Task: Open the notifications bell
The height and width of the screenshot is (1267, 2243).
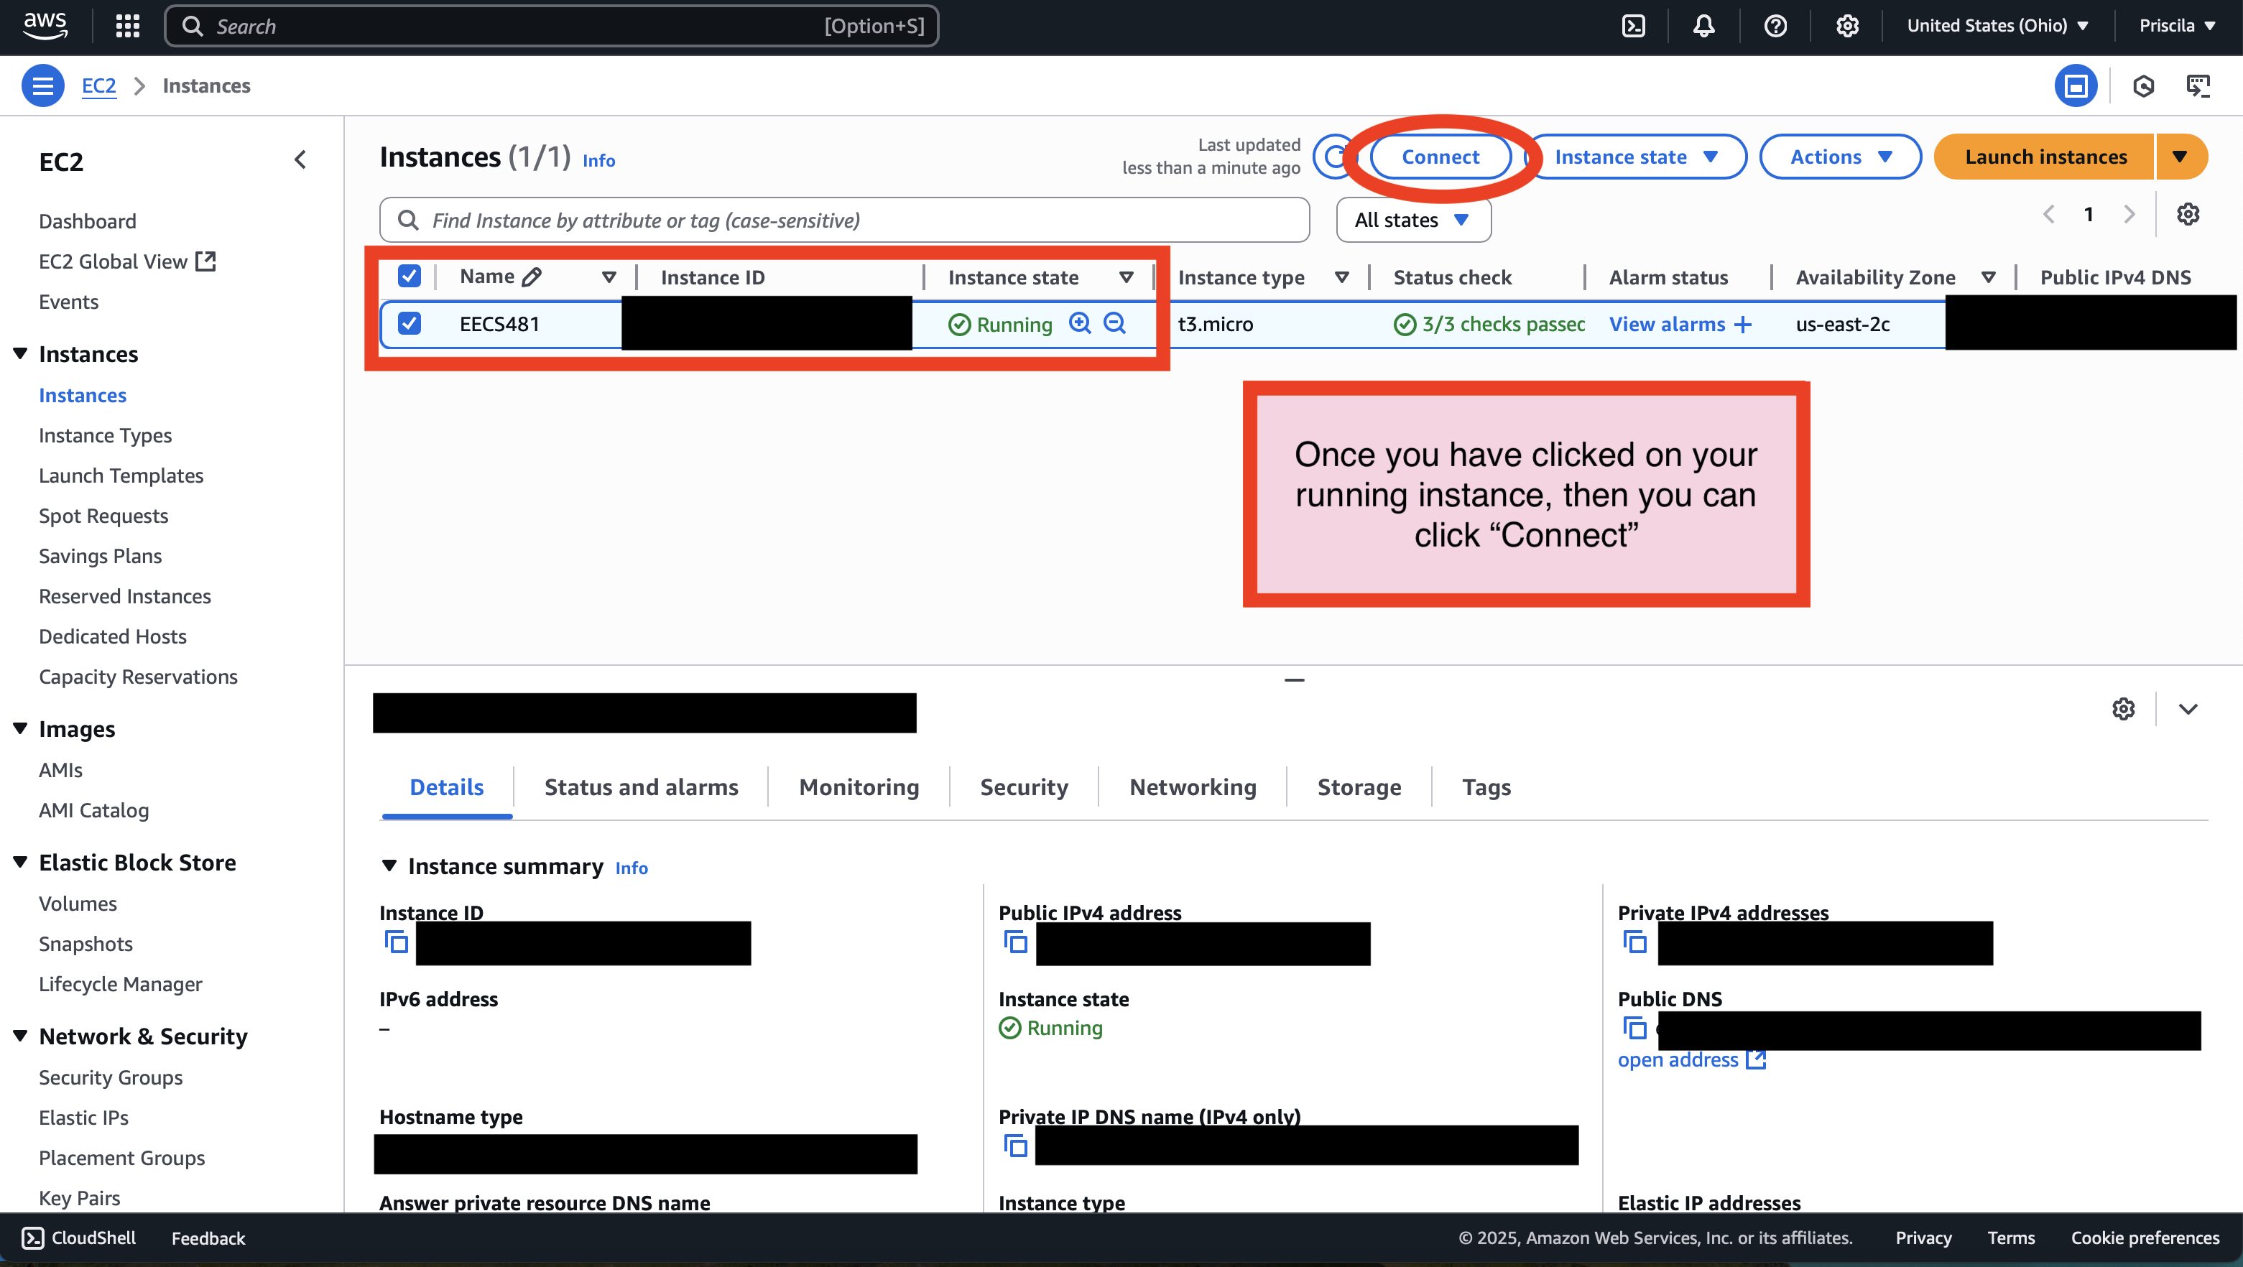Action: pyautogui.click(x=1704, y=26)
